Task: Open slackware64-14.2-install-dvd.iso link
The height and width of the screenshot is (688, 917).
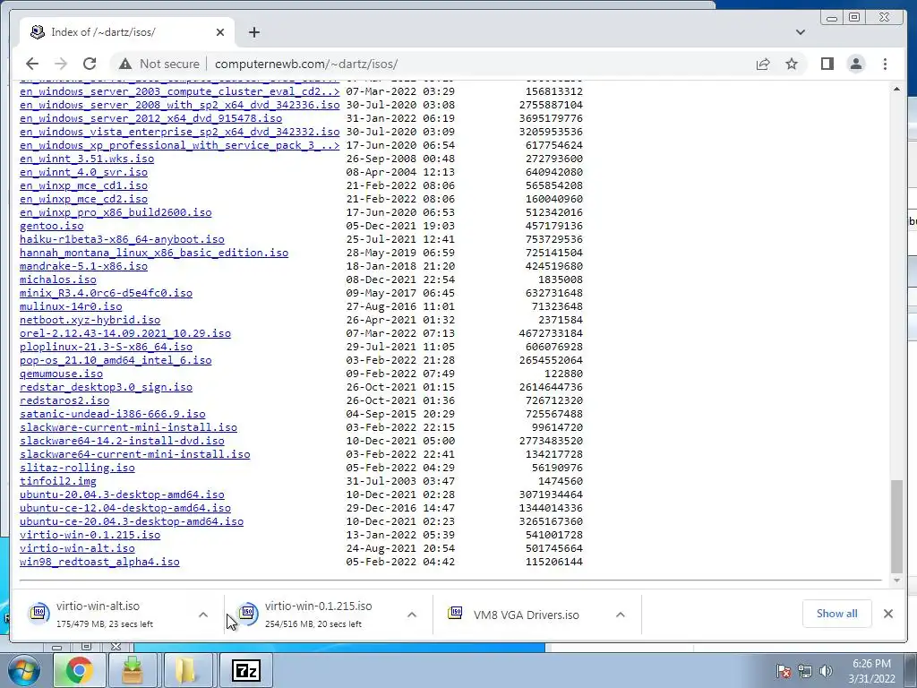Action: coord(122,441)
